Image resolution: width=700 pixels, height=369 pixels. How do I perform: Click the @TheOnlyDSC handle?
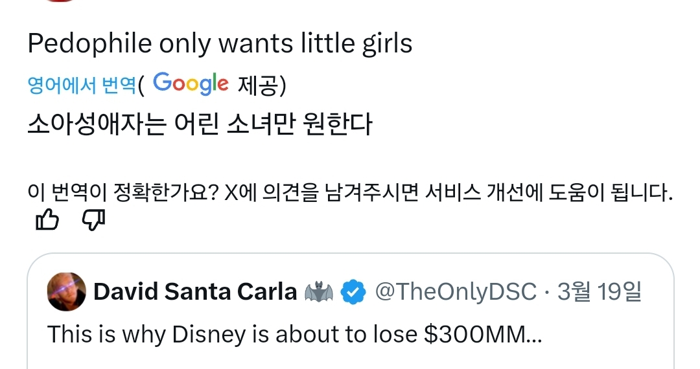pos(456,293)
